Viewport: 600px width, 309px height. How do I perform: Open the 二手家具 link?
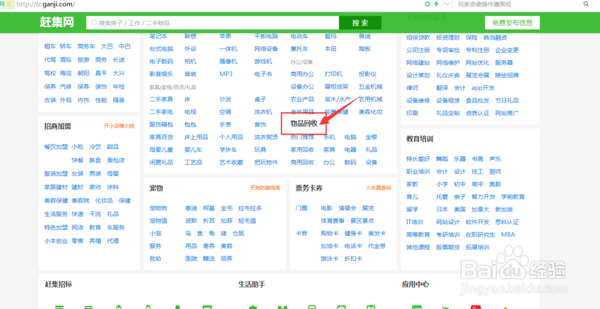click(x=161, y=99)
